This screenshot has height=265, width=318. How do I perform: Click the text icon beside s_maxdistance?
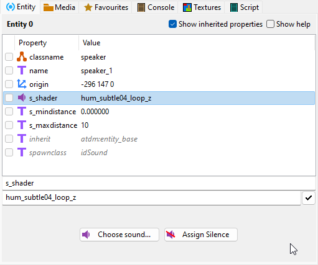click(22, 125)
